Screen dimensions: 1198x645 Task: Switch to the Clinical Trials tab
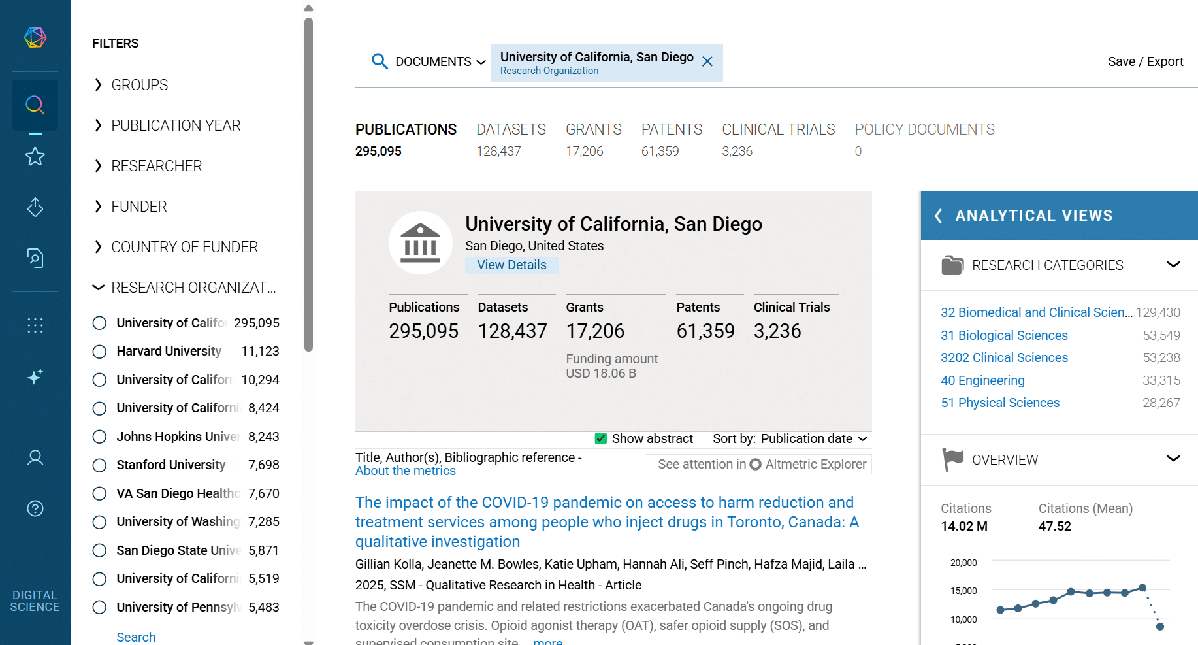pyautogui.click(x=778, y=130)
